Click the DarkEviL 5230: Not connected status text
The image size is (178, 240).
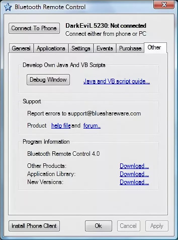pos(106,25)
